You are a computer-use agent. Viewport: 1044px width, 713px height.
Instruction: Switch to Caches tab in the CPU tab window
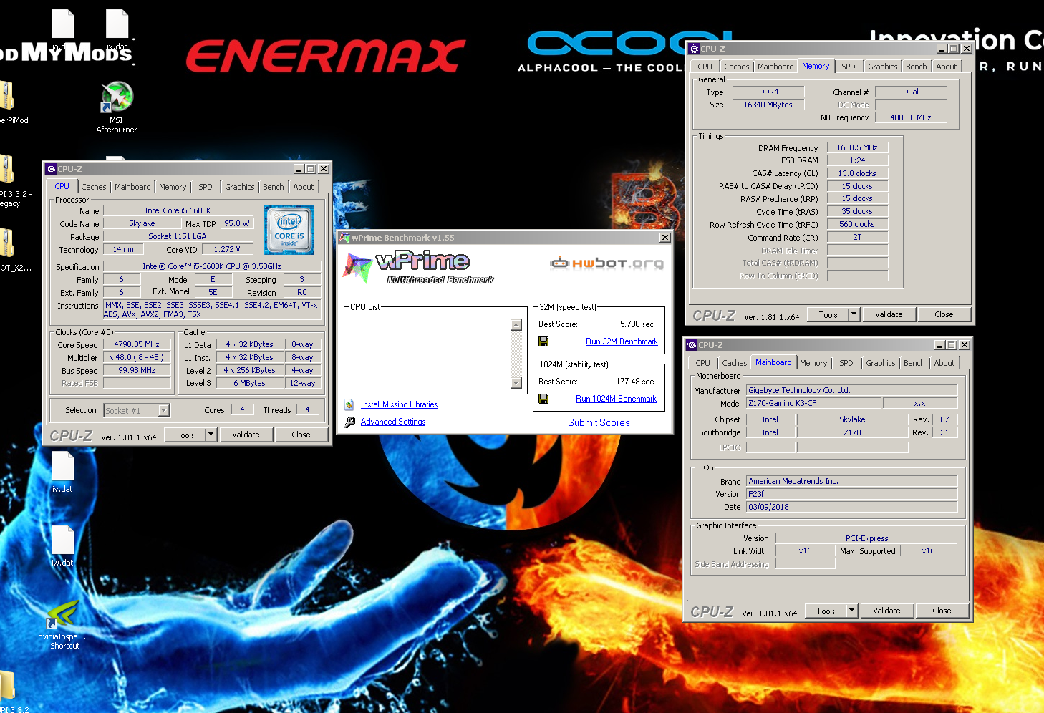tap(94, 187)
